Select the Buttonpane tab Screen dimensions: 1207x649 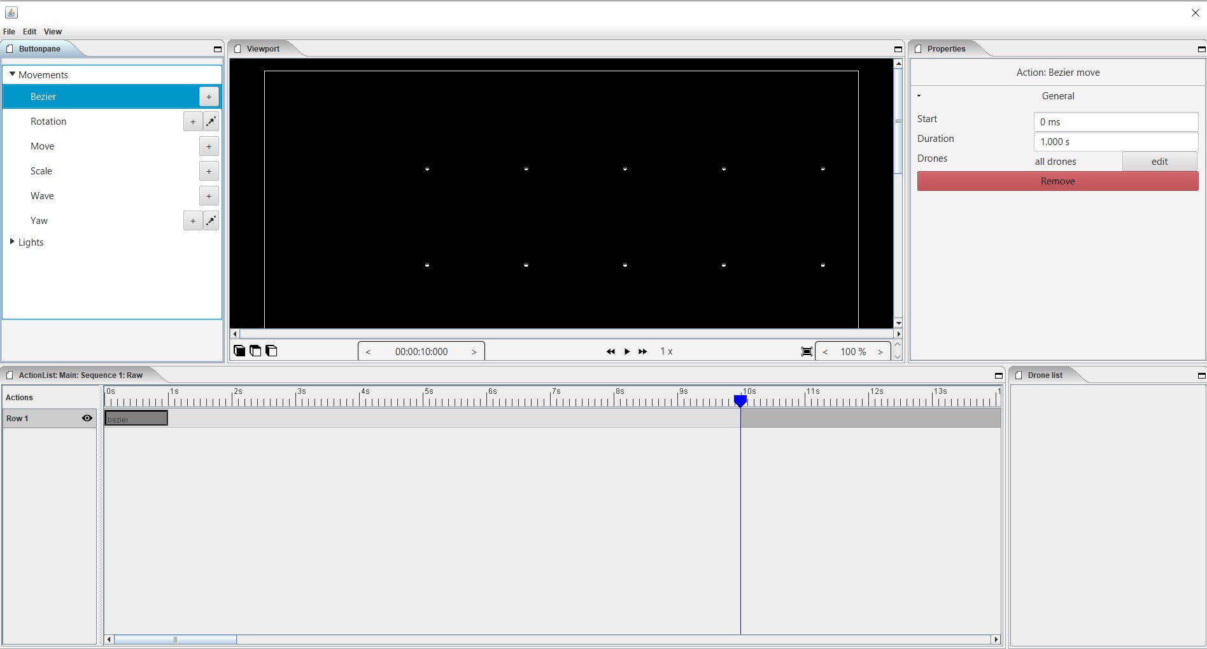tap(39, 49)
